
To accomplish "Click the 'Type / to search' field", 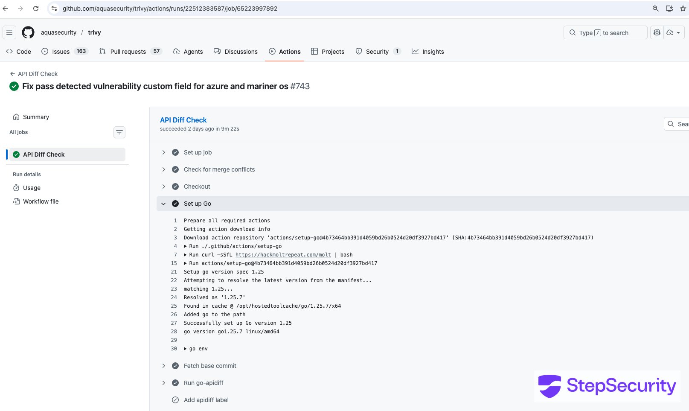I will [x=605, y=32].
